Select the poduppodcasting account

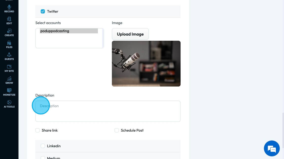[69, 31]
